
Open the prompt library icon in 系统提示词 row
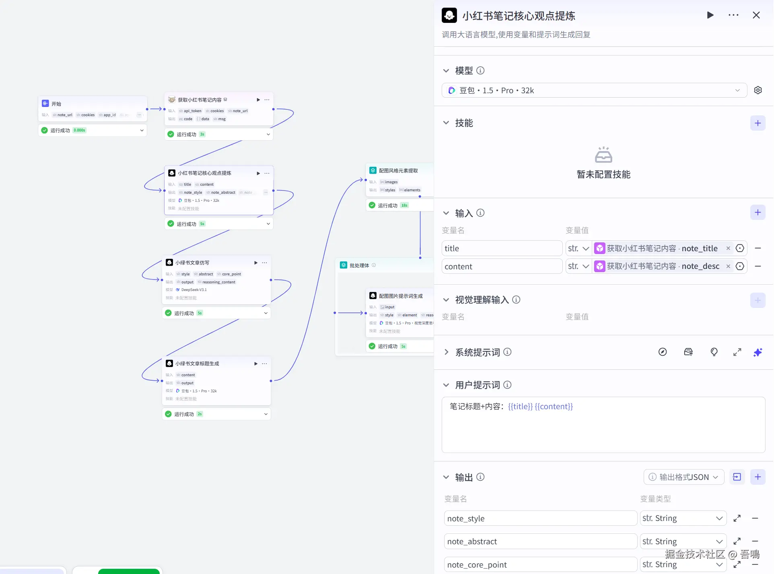688,353
